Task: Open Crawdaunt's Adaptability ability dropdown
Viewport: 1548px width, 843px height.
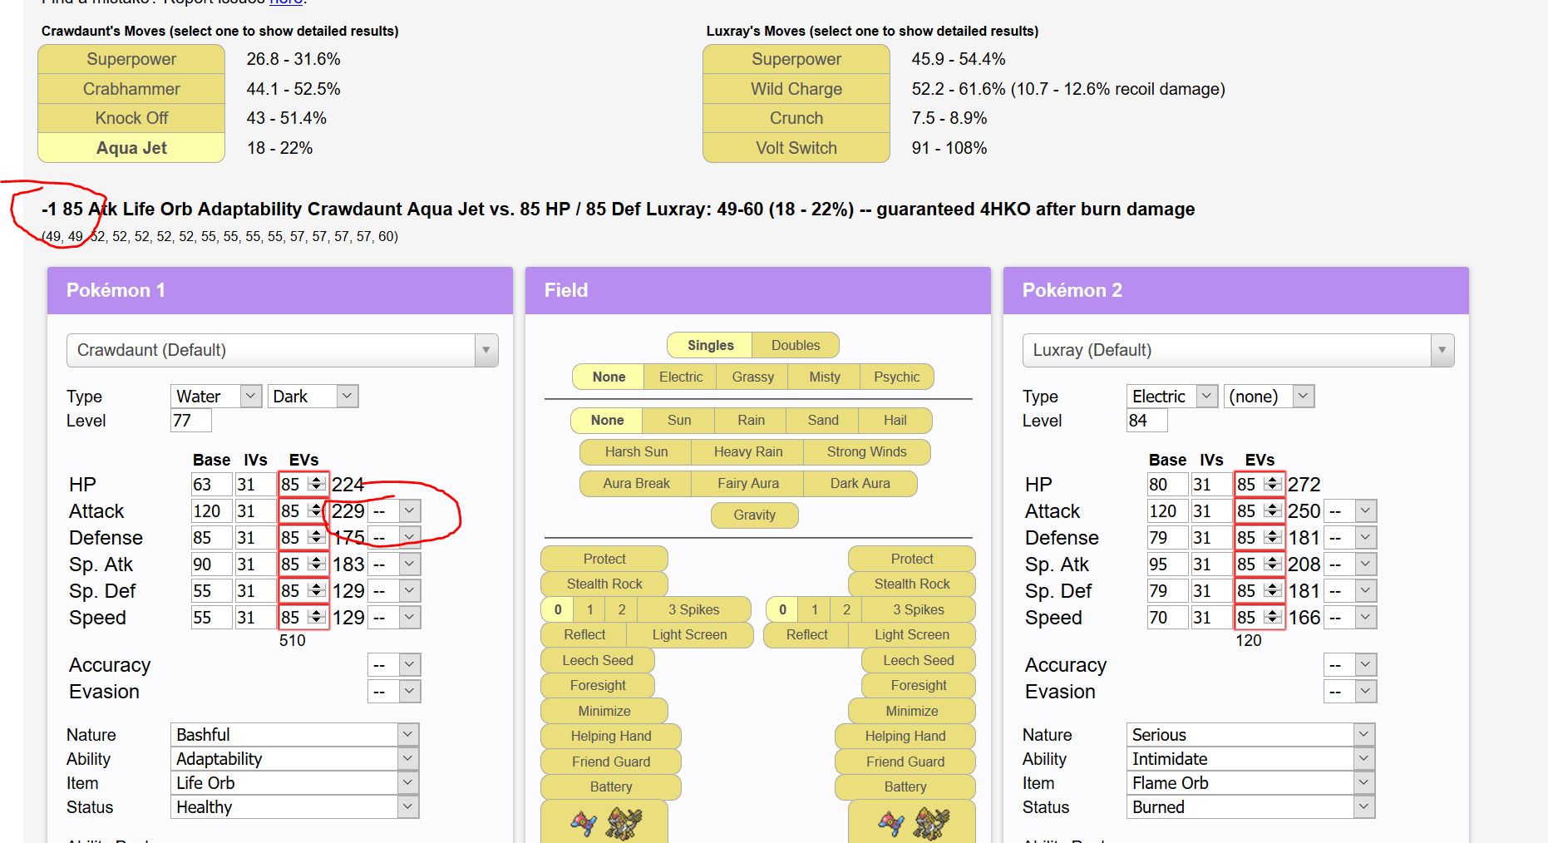Action: pyautogui.click(x=295, y=759)
